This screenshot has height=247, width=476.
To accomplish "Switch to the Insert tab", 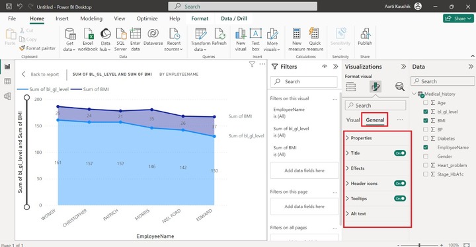I will [62, 18].
